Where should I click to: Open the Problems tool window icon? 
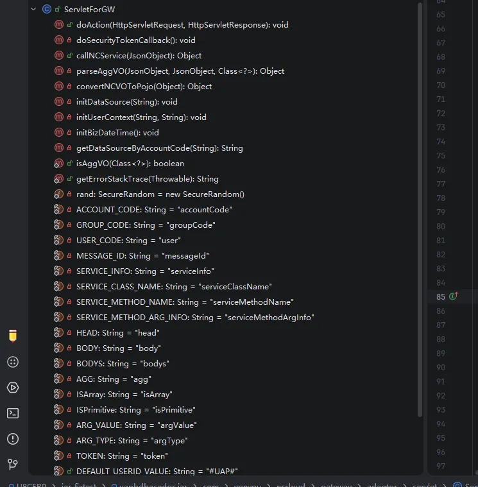pyautogui.click(x=13, y=439)
